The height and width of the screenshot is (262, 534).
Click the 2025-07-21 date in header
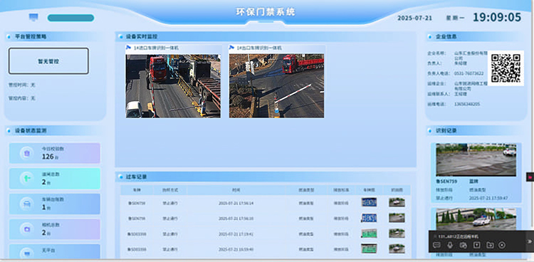(x=414, y=18)
